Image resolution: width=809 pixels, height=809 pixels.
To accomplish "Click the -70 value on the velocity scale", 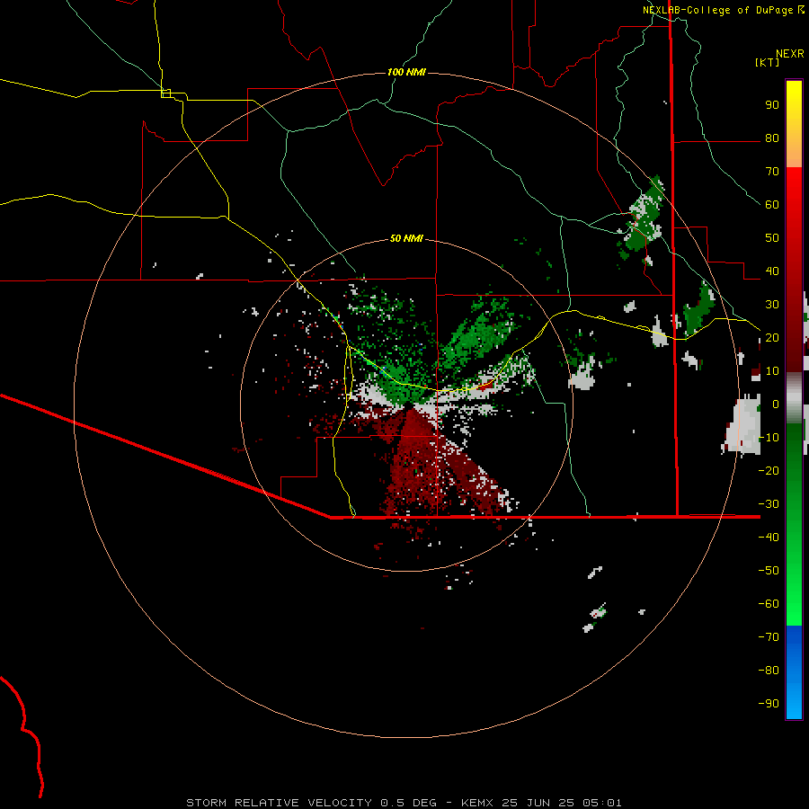I will (x=769, y=636).
